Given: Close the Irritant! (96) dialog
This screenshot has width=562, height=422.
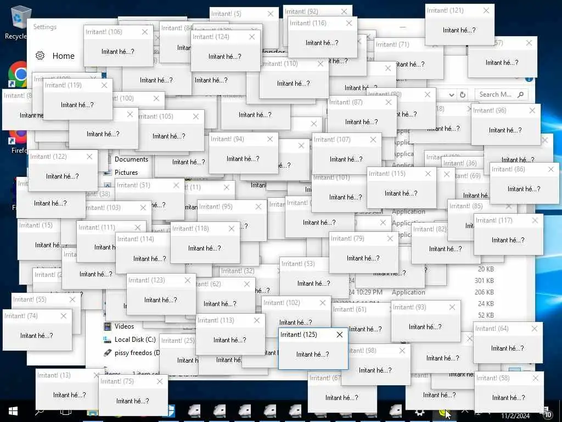Looking at the screenshot, I should [x=532, y=110].
